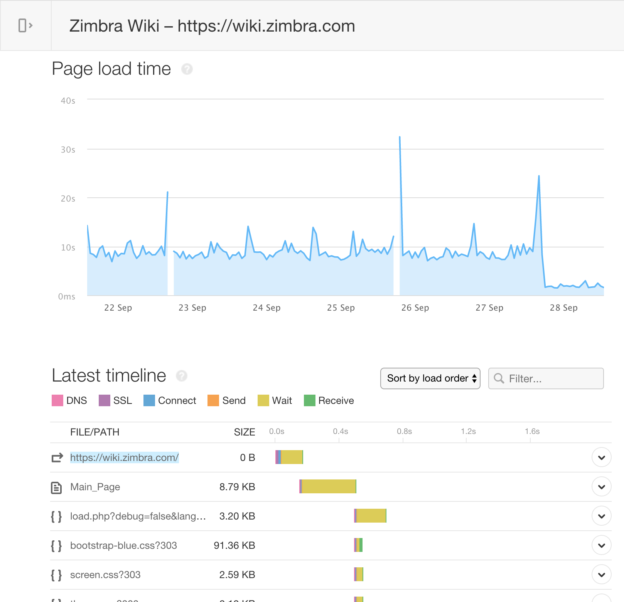Expand screen.css request details
624x602 pixels.
[x=601, y=575]
